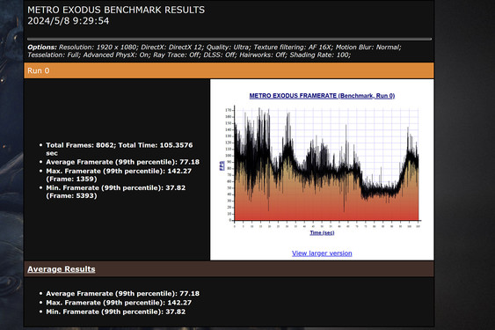Viewport: 495px width, 330px height.
Task: Click the Average Results brown section bar
Action: click(229, 269)
